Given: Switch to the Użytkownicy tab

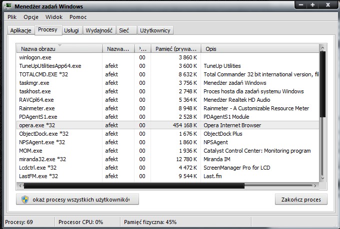Looking at the screenshot, I should pyautogui.click(x=155, y=30).
